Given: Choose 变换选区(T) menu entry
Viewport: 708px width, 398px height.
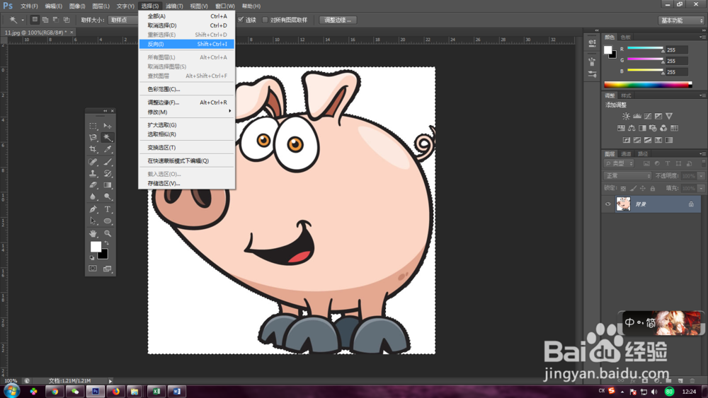Looking at the screenshot, I should (187, 147).
